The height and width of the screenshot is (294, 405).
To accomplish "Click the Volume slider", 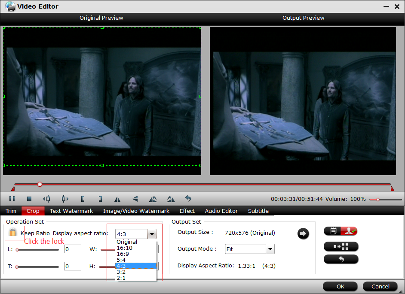I will coord(385,199).
